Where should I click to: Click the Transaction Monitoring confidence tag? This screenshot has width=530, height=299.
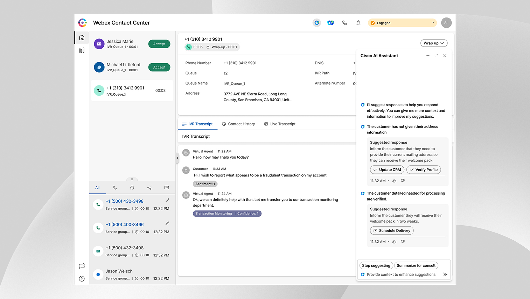227,213
